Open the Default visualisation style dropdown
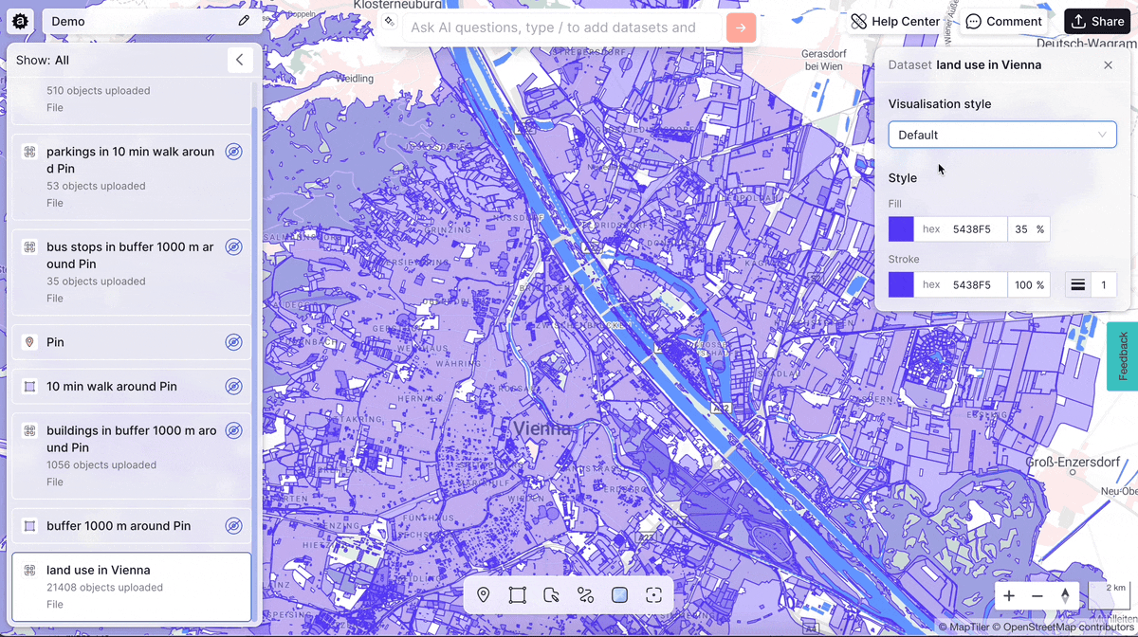 click(1001, 135)
